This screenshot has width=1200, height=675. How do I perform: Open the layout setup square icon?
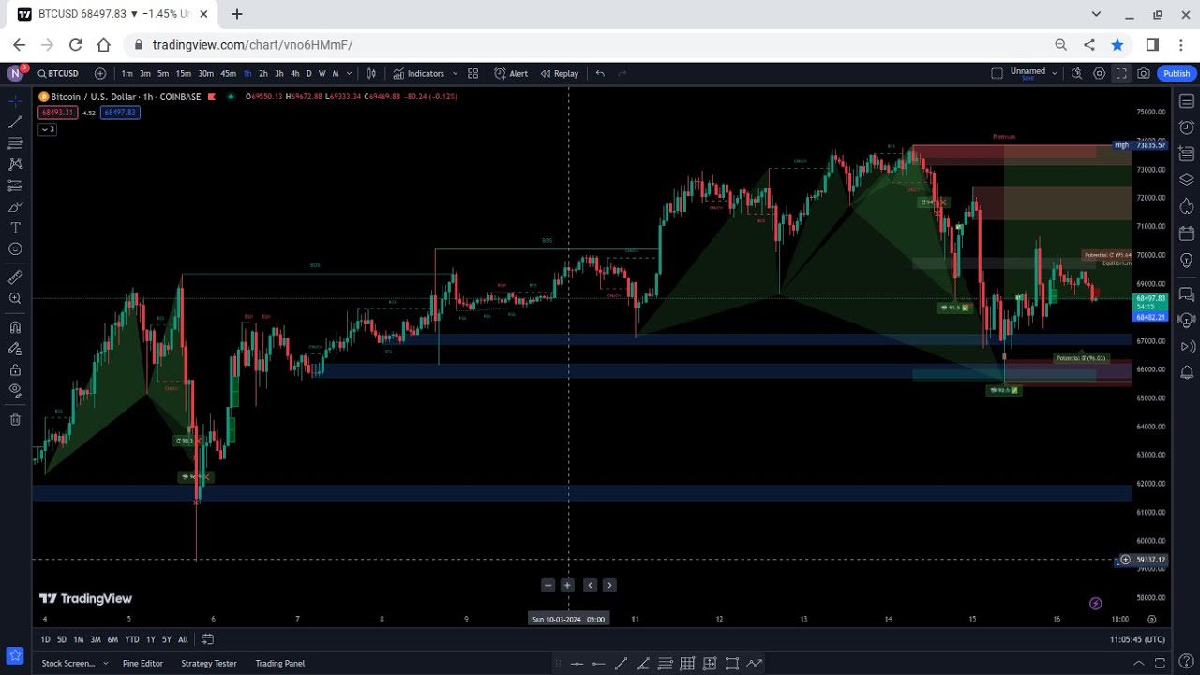[997, 73]
